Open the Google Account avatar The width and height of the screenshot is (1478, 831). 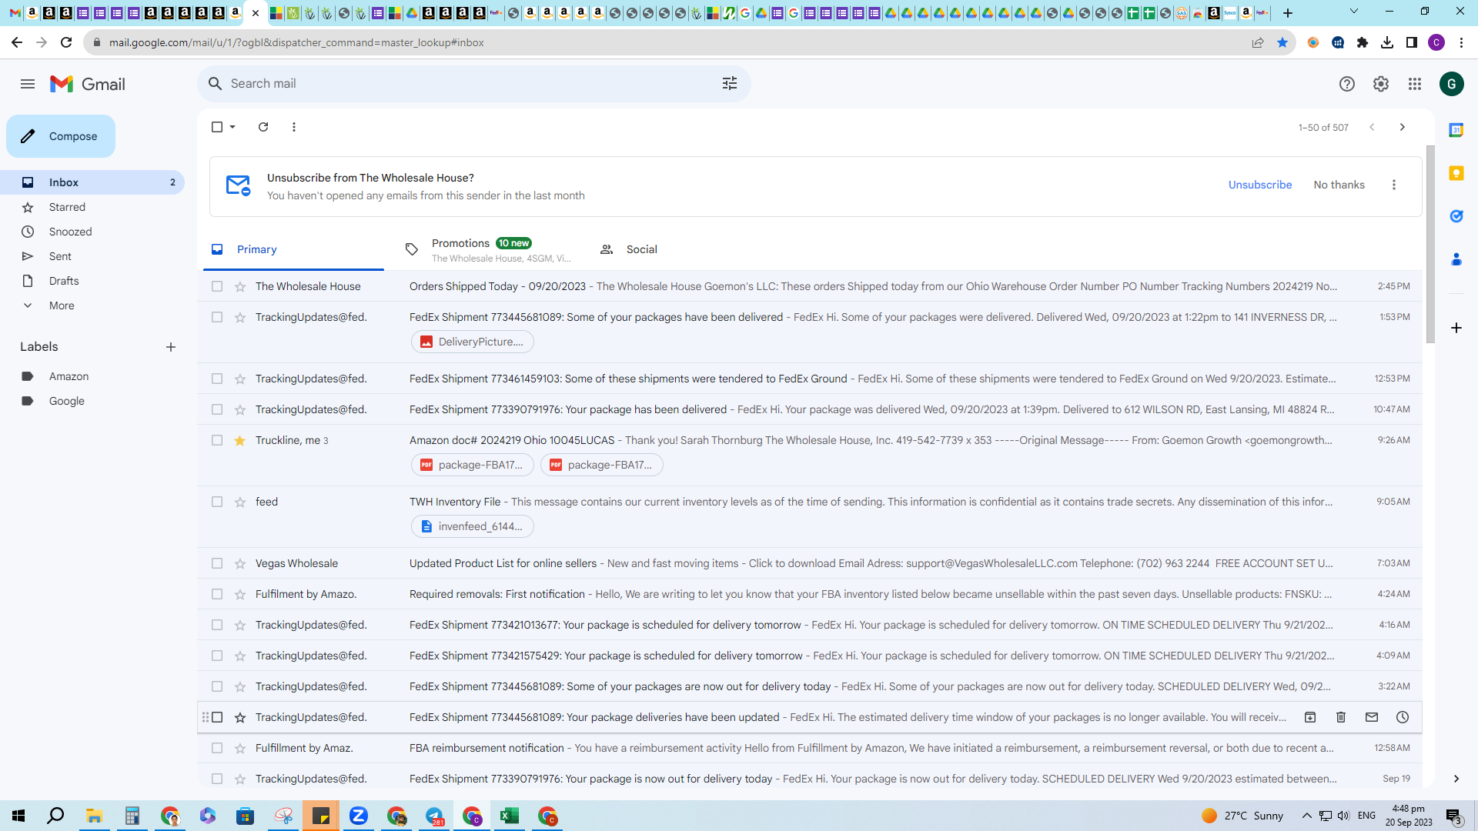[1452, 84]
